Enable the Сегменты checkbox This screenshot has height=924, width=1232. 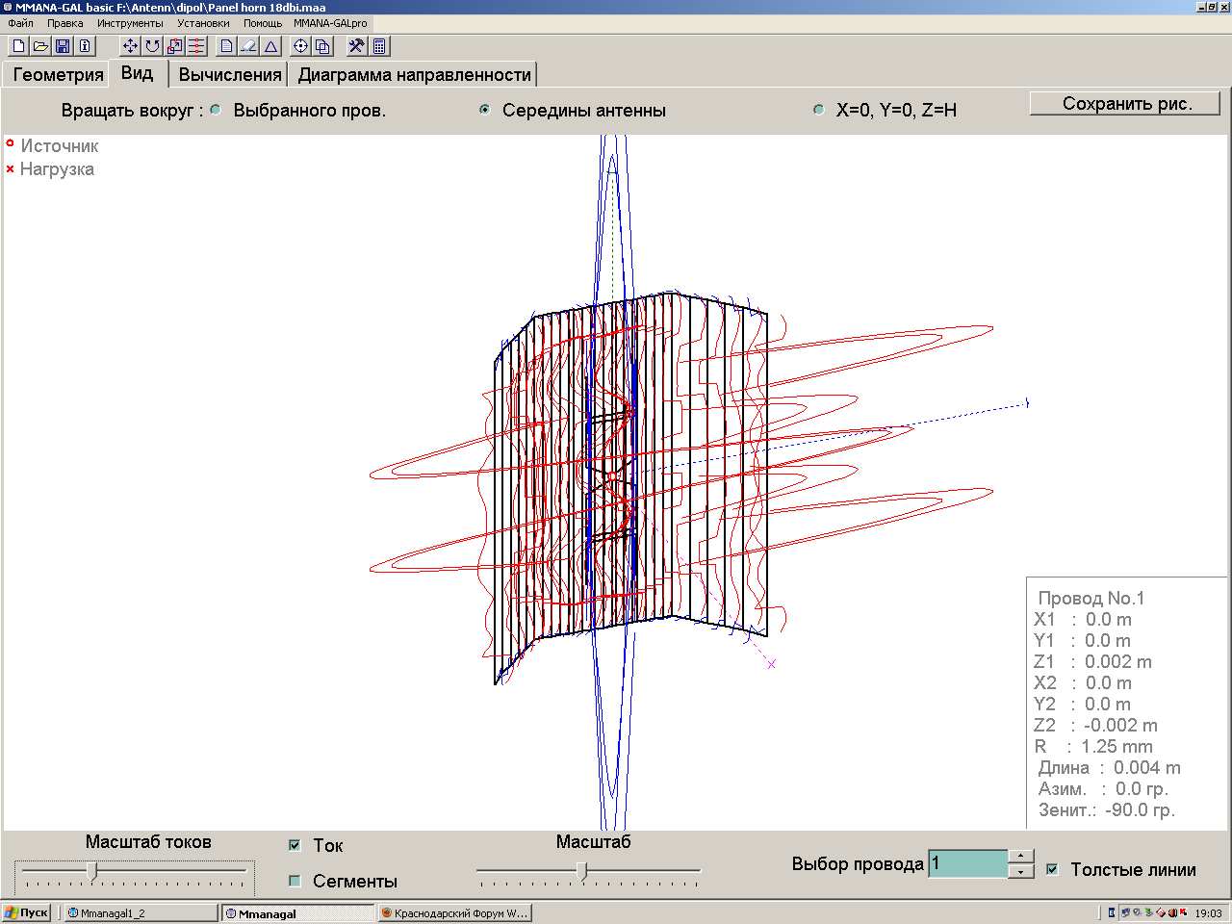[x=295, y=881]
